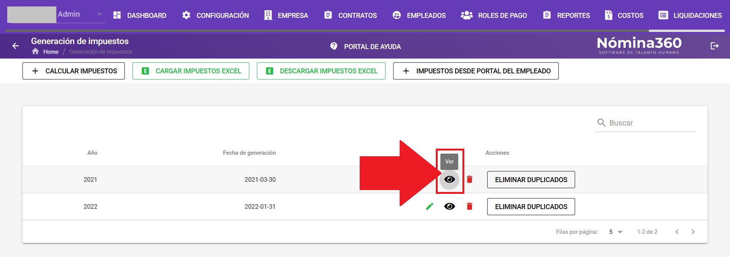The height and width of the screenshot is (257, 730).
Task: Go to next page chevron
Action: coord(693,232)
